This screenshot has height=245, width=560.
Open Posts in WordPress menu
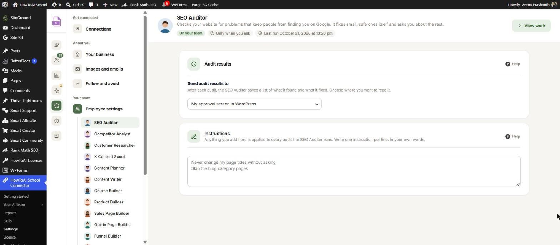(x=23, y=51)
